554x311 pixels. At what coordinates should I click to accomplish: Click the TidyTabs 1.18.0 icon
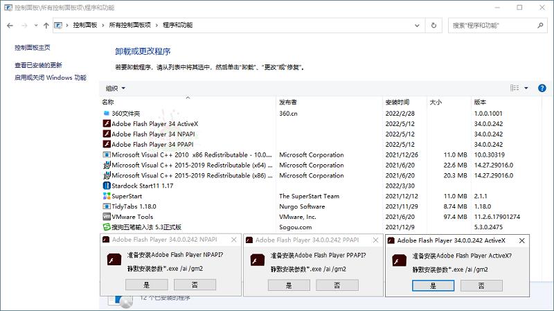click(x=106, y=206)
